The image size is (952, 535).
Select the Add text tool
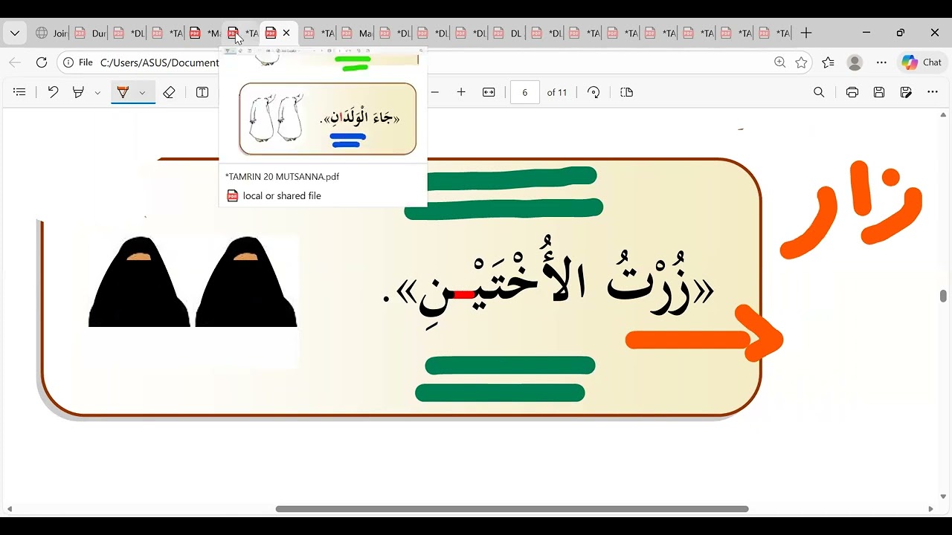202,92
